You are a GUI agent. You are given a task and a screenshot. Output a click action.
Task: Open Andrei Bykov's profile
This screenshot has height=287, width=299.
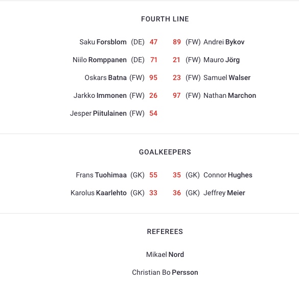tap(224, 42)
